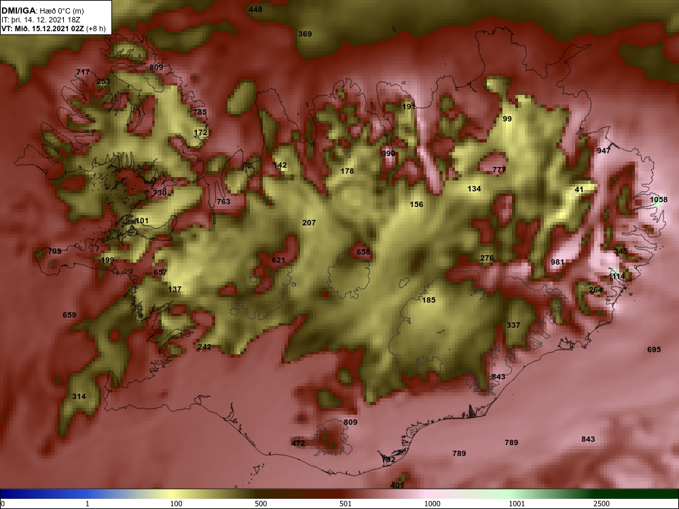The image size is (679, 509).
Task: Select the value 134
Action: pos(474,189)
